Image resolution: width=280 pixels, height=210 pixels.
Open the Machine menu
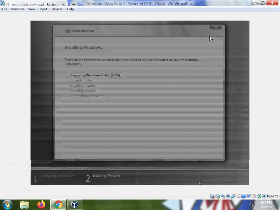(x=17, y=9)
